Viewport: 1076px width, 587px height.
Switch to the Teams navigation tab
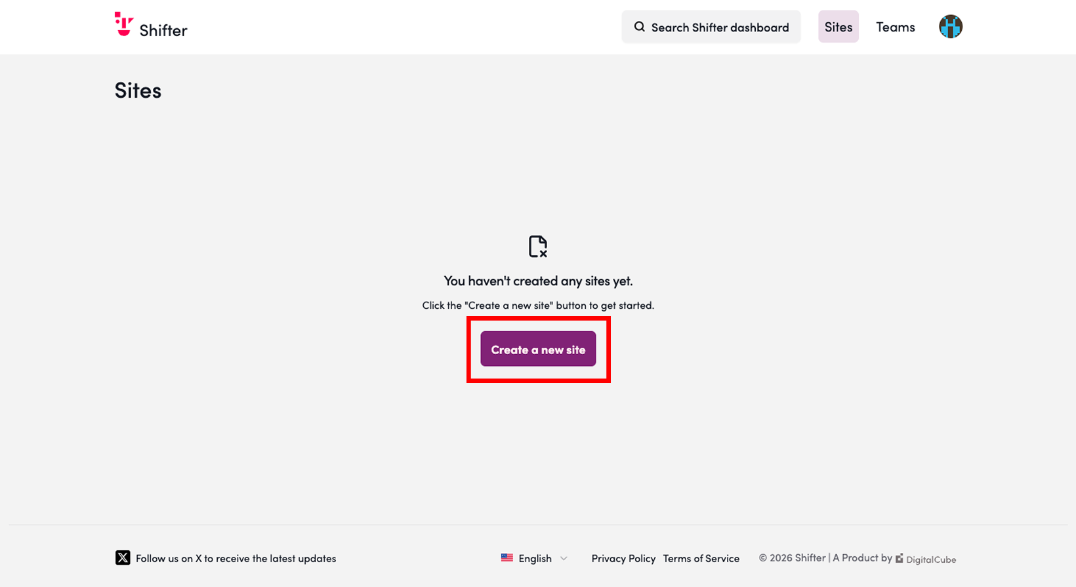895,27
